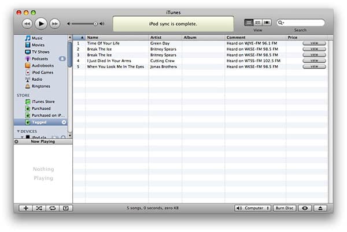This screenshot has height=232, width=347.
Task: Collapse the DEVICES section
Action: (x=19, y=131)
